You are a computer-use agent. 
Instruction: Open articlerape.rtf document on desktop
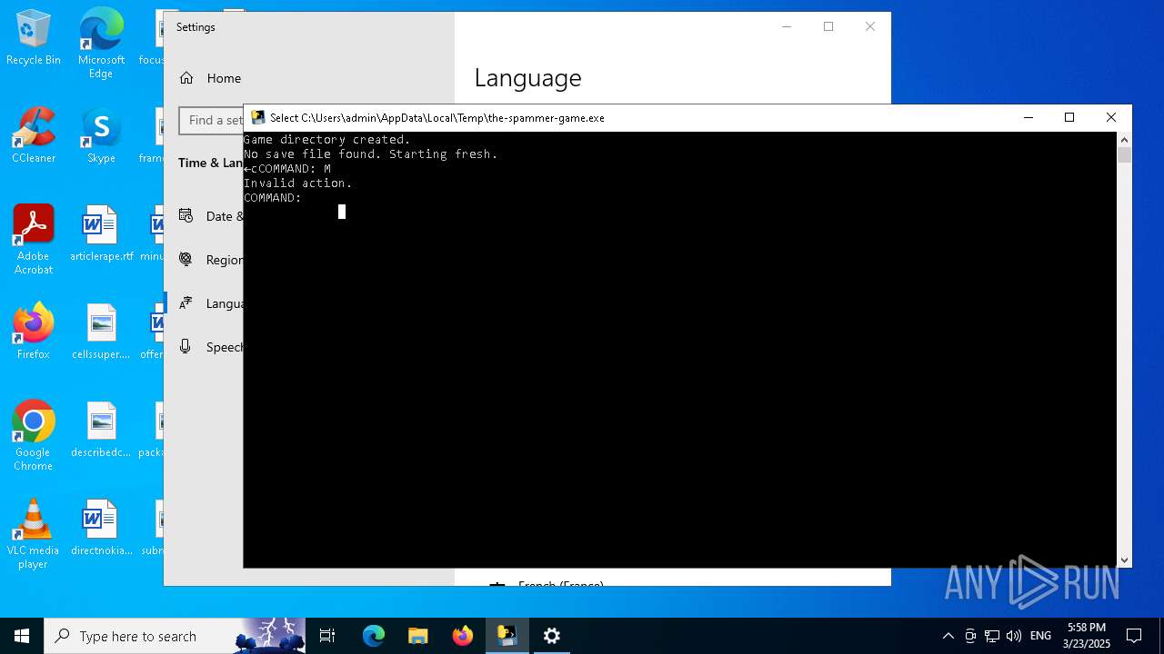pyautogui.click(x=101, y=234)
